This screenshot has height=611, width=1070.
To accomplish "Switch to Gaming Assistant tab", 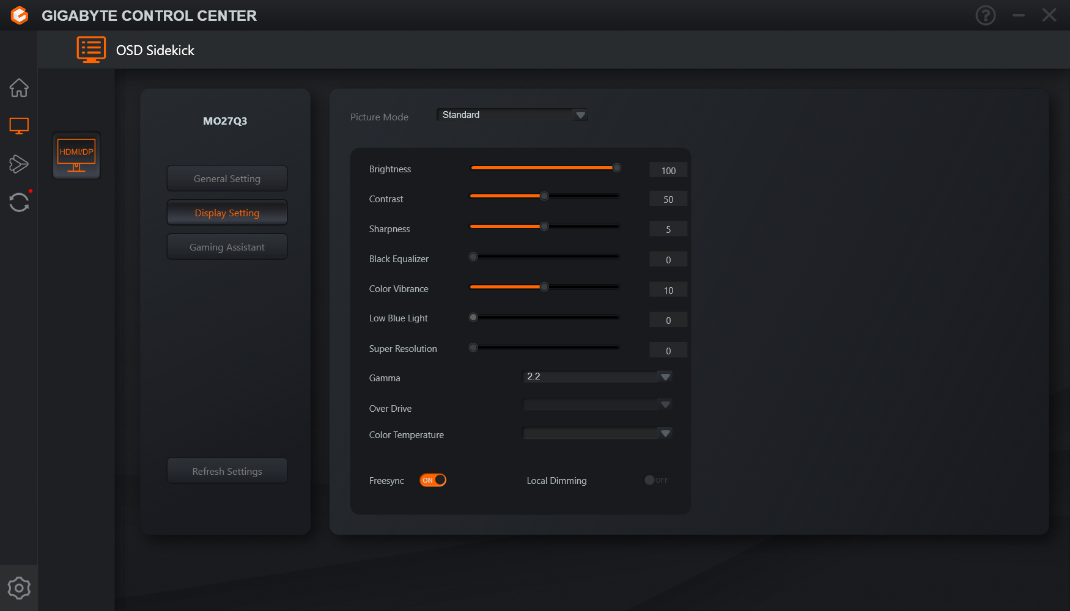I will pyautogui.click(x=227, y=247).
